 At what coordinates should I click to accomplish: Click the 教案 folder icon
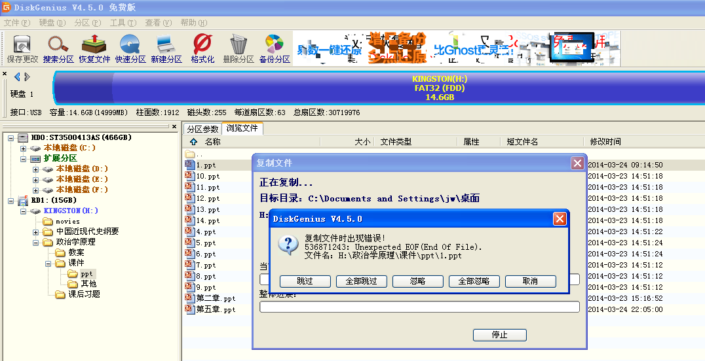60,252
